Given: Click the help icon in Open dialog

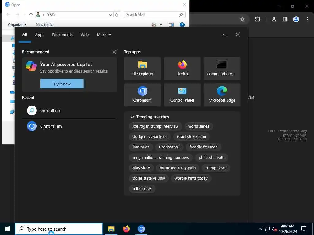Looking at the screenshot, I should [x=182, y=24].
